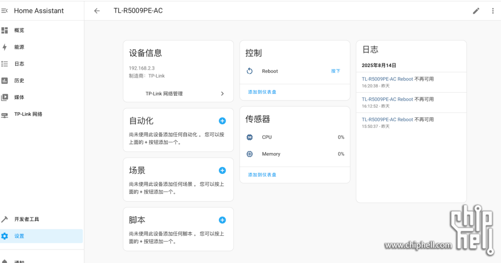This screenshot has width=501, height=263.
Task: Open log entry link at 16:12:52
Action: pyautogui.click(x=387, y=99)
